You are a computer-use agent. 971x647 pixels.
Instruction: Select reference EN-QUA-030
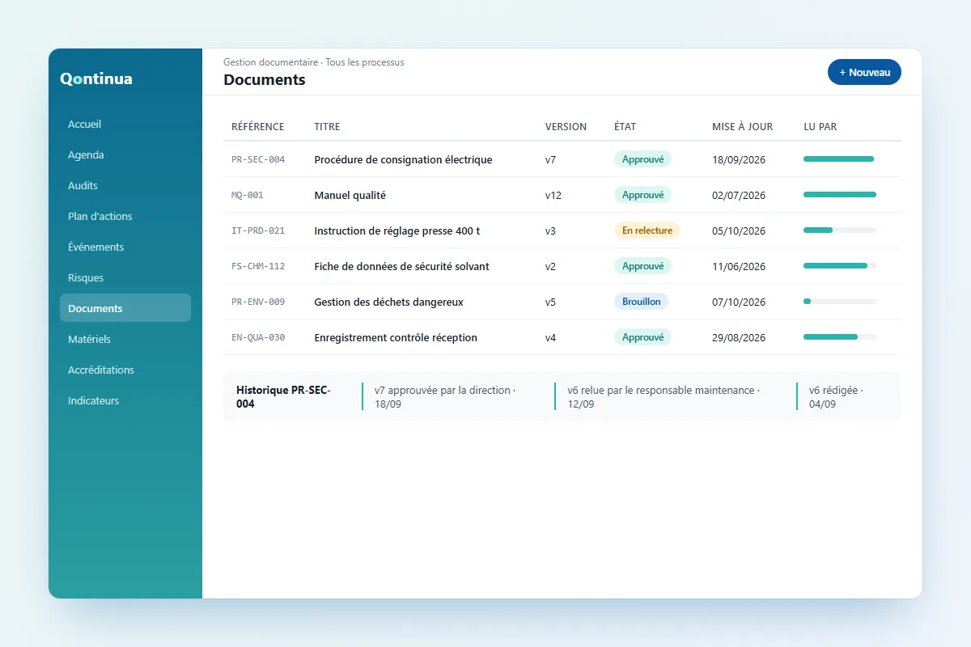(258, 337)
